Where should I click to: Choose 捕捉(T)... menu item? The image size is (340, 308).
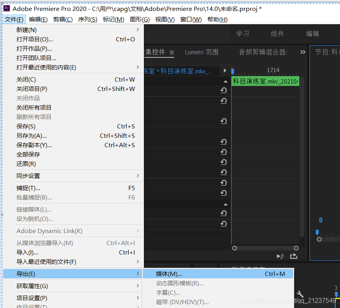[73, 188]
